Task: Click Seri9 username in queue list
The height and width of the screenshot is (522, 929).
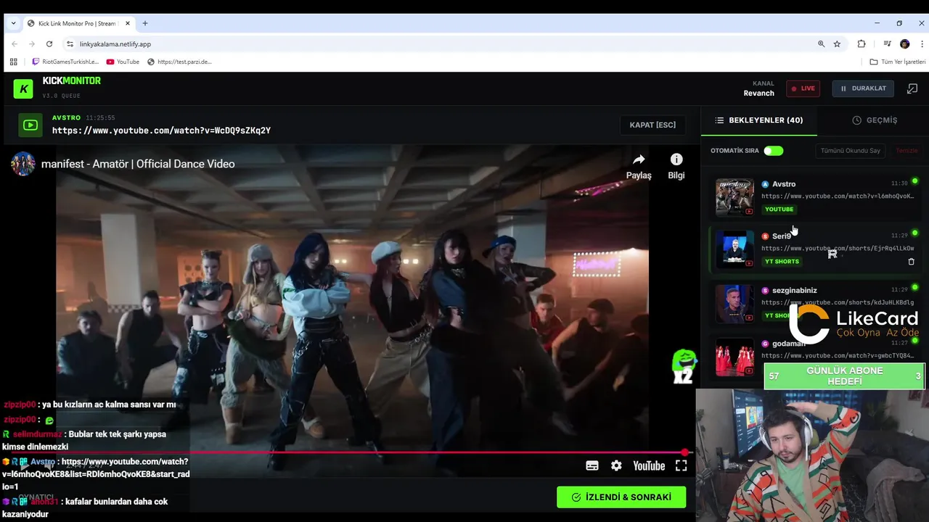Action: pos(782,236)
